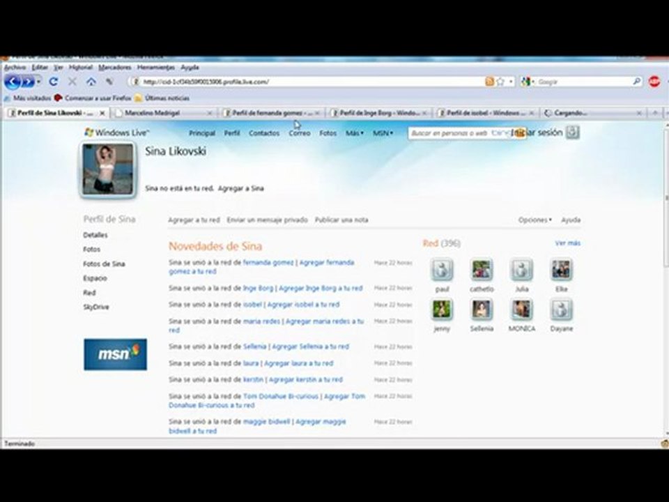
Task: Click the RSS feed icon in address bar
Action: click(489, 82)
